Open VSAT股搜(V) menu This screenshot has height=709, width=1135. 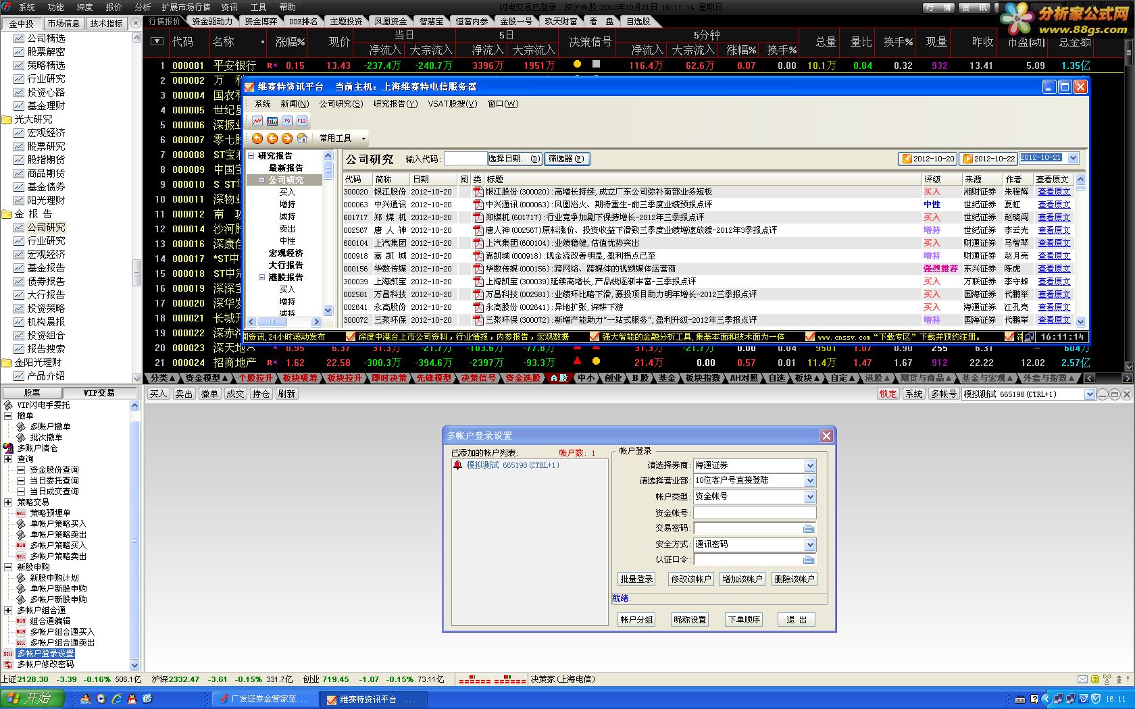[452, 104]
